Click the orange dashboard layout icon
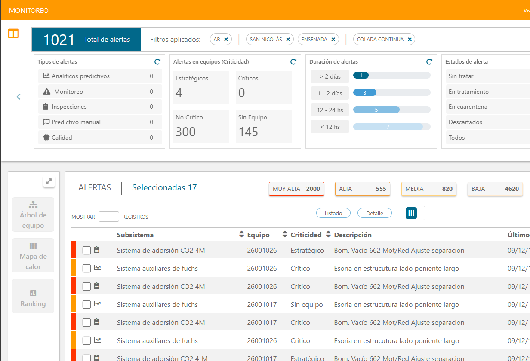Screen dimensions: 530x361 pyautogui.click(x=14, y=34)
